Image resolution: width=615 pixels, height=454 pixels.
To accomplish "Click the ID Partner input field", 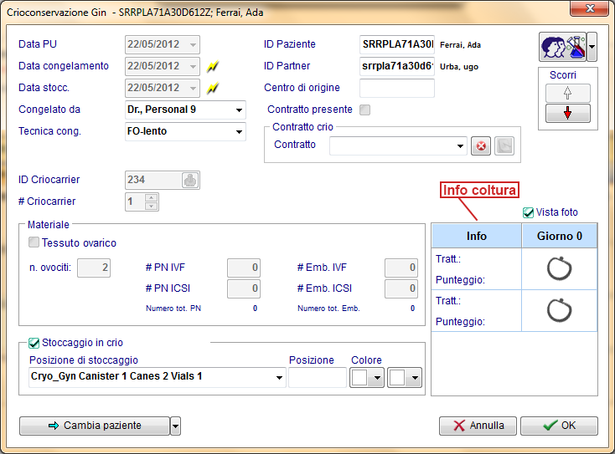I will pyautogui.click(x=397, y=67).
